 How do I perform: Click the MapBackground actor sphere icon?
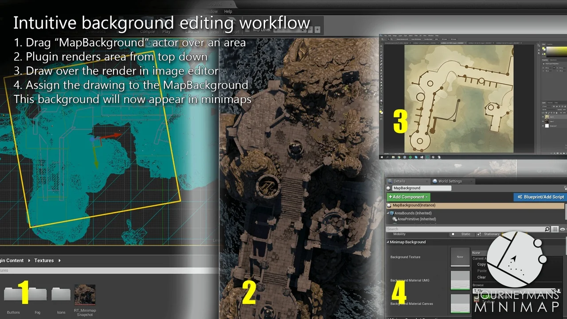point(389,188)
